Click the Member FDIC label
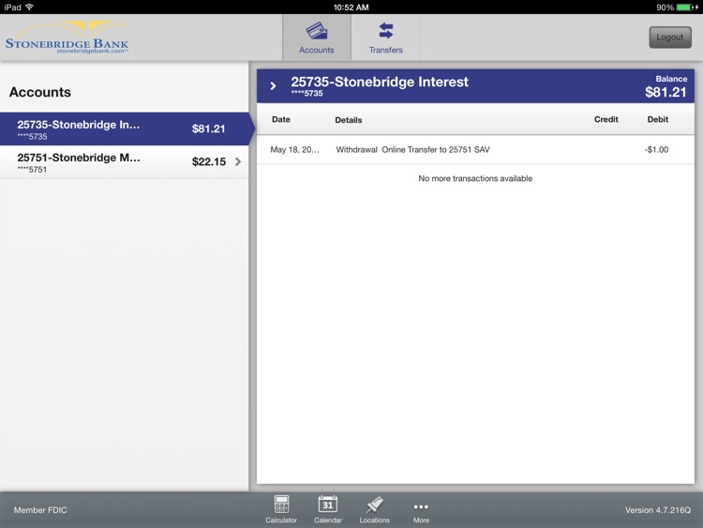Screen dimensions: 703x528 coord(40,510)
